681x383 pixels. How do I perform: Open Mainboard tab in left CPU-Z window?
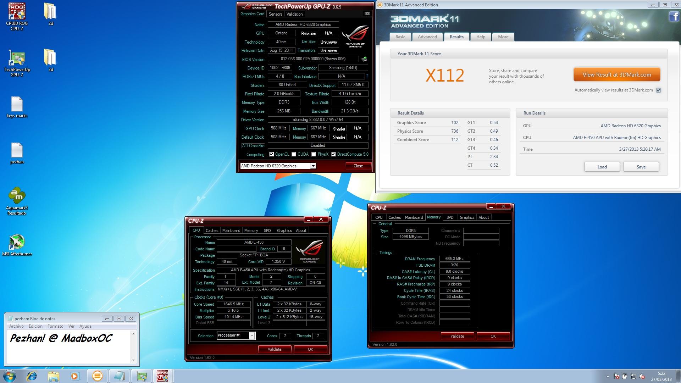coord(231,231)
